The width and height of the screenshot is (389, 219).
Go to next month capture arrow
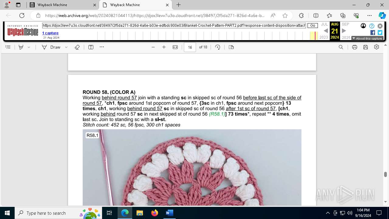(344, 31)
